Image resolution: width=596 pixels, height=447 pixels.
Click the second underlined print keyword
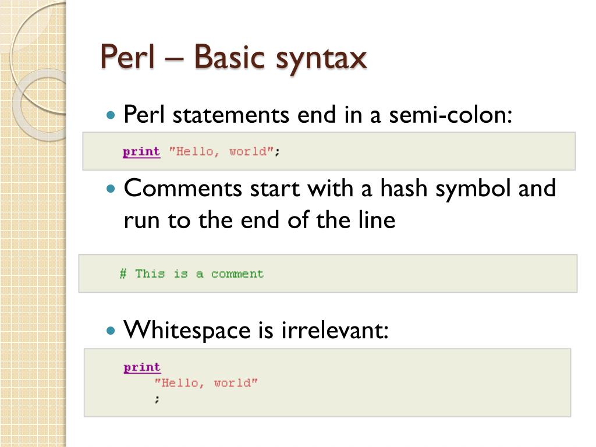click(142, 368)
